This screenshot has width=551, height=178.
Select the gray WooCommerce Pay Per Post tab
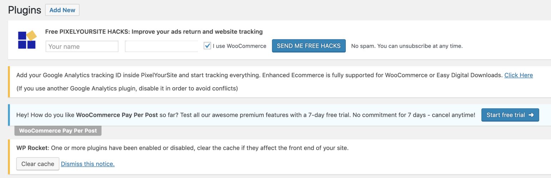(x=58, y=131)
